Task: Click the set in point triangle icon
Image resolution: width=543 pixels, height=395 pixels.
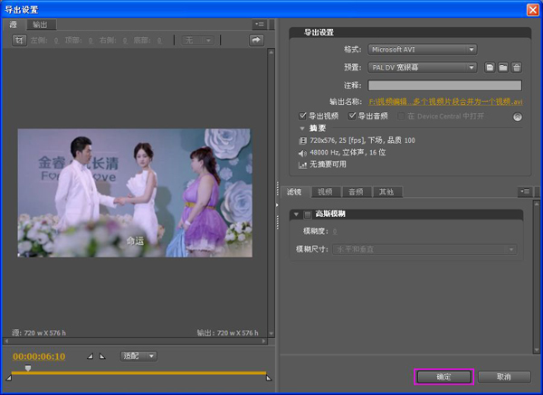Action: click(x=90, y=356)
